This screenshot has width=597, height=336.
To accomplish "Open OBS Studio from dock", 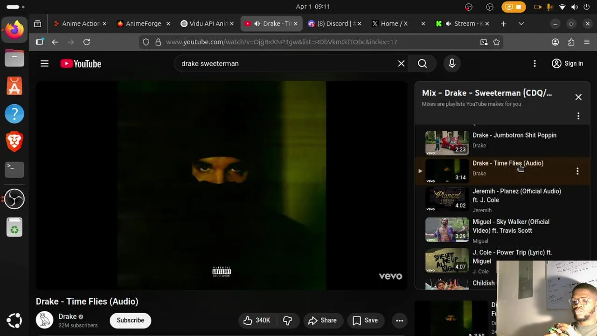I will coord(14,199).
